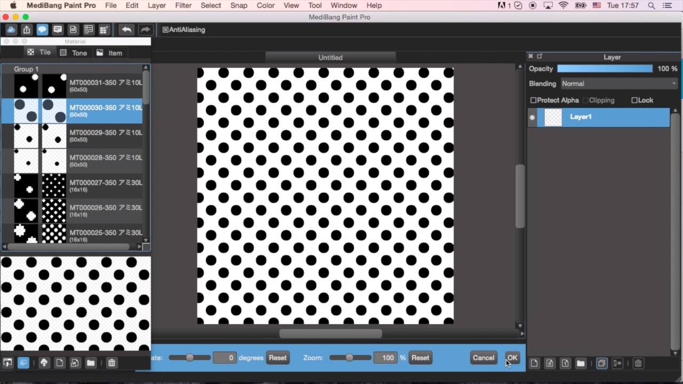This screenshot has width=683, height=384.
Task: Select material MT000031-350
Action: click(x=72, y=86)
